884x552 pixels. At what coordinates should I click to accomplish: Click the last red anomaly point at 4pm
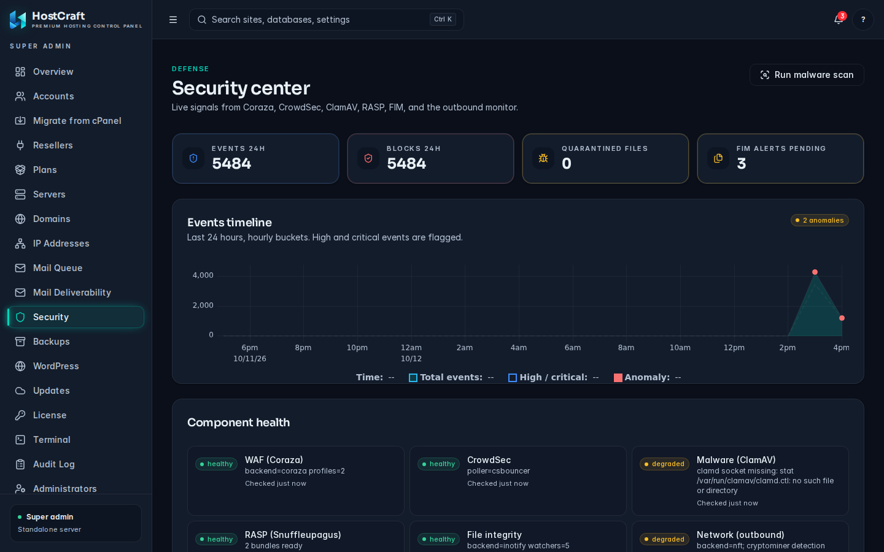pyautogui.click(x=842, y=318)
